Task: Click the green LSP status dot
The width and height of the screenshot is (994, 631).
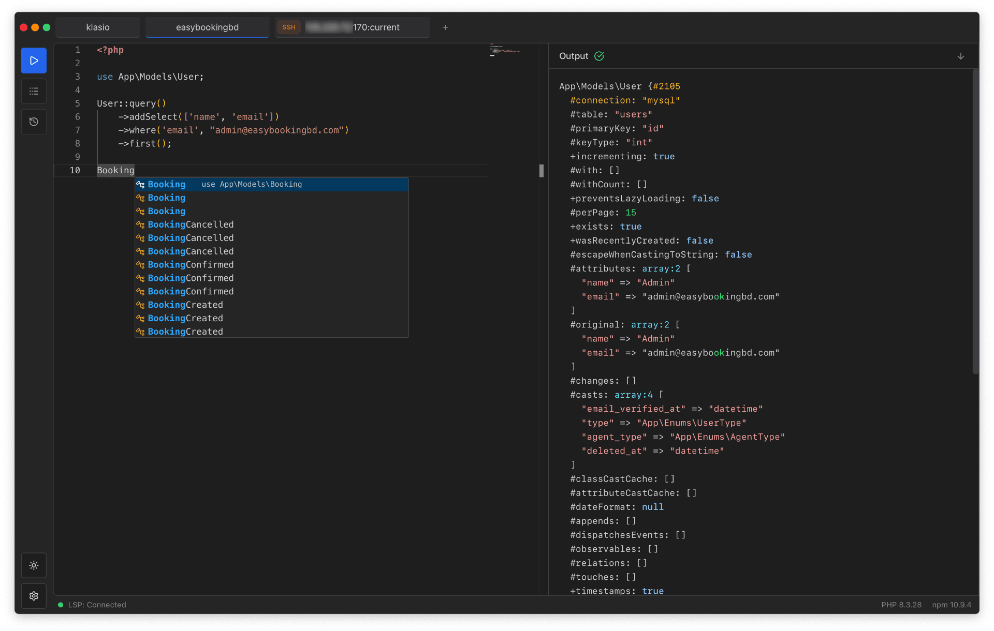Action: click(x=60, y=605)
